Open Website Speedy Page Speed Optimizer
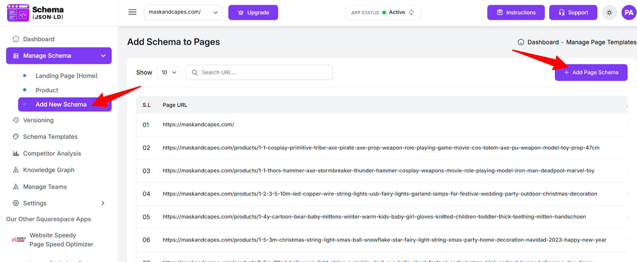This screenshot has height=262, width=637. pos(61,240)
